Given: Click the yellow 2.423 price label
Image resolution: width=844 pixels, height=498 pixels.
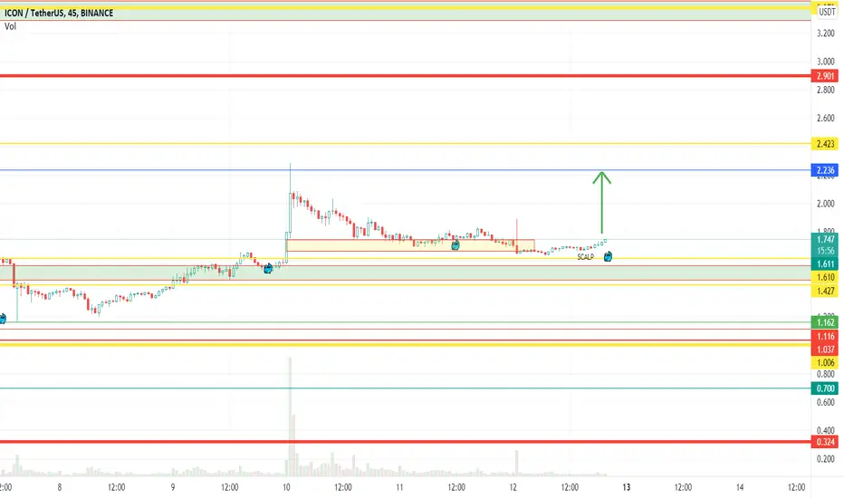Looking at the screenshot, I should [x=825, y=144].
